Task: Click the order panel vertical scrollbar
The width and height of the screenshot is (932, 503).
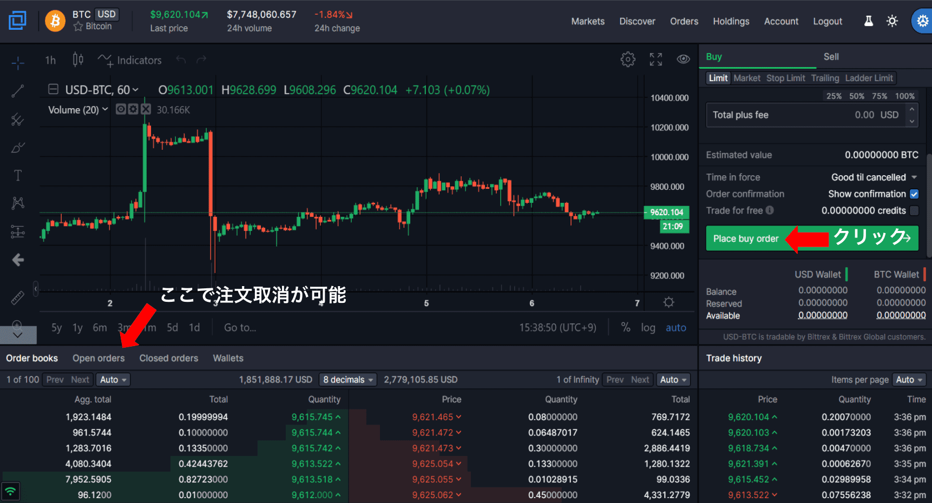Action: click(x=929, y=206)
